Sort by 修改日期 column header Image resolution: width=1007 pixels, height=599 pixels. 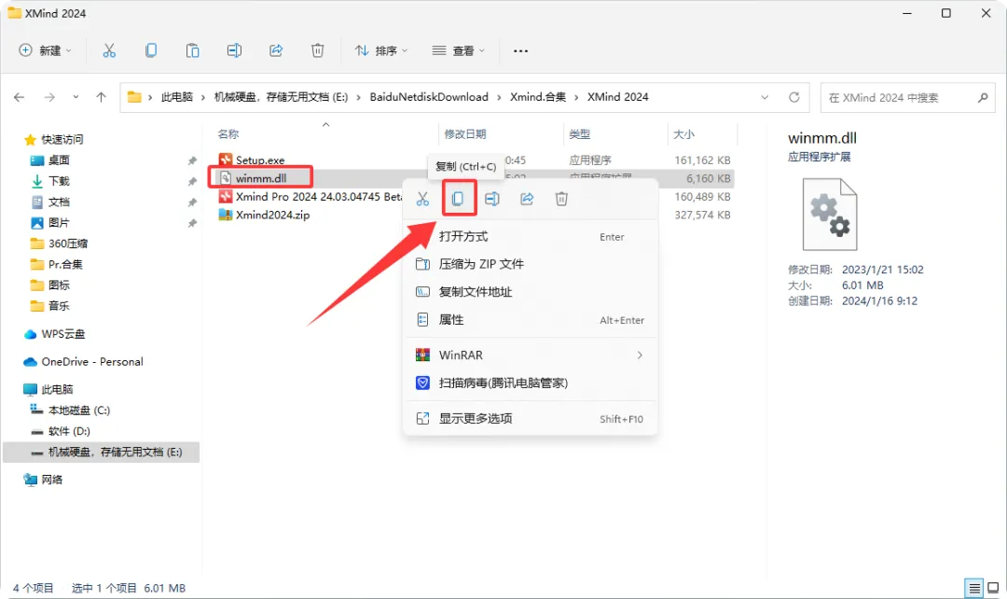[465, 134]
